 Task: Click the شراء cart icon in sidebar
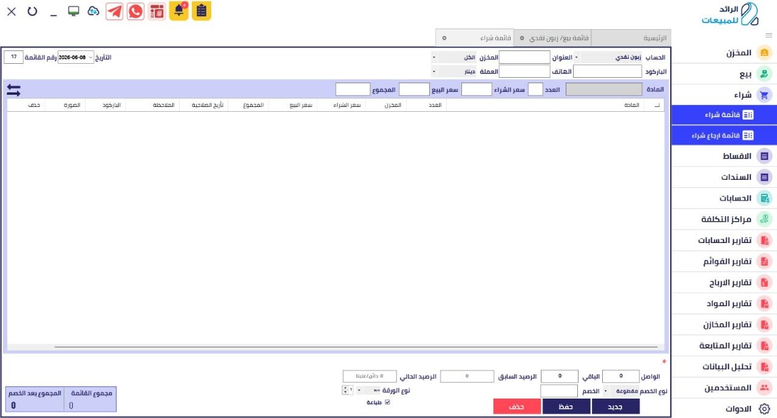(x=765, y=95)
